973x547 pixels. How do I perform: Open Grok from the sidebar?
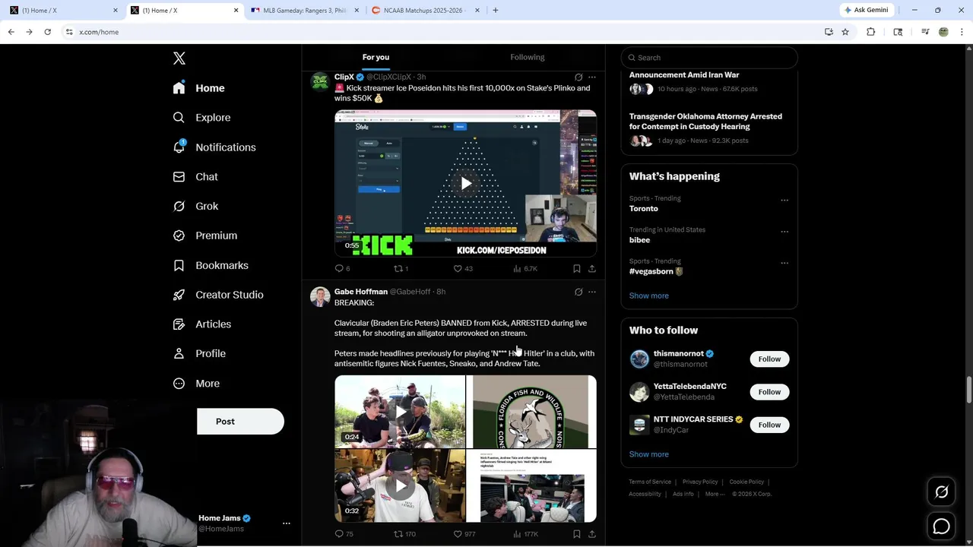coord(195,206)
